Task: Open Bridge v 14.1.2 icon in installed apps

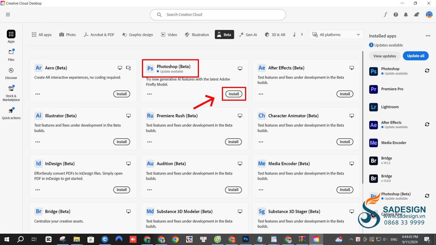Action: pos(374,161)
